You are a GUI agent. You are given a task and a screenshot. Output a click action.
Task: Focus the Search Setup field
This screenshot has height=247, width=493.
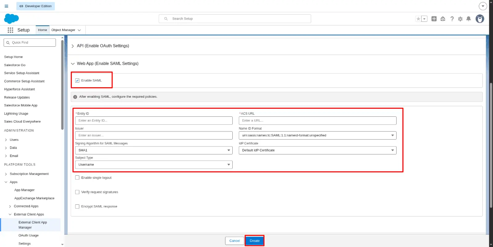tap(235, 19)
